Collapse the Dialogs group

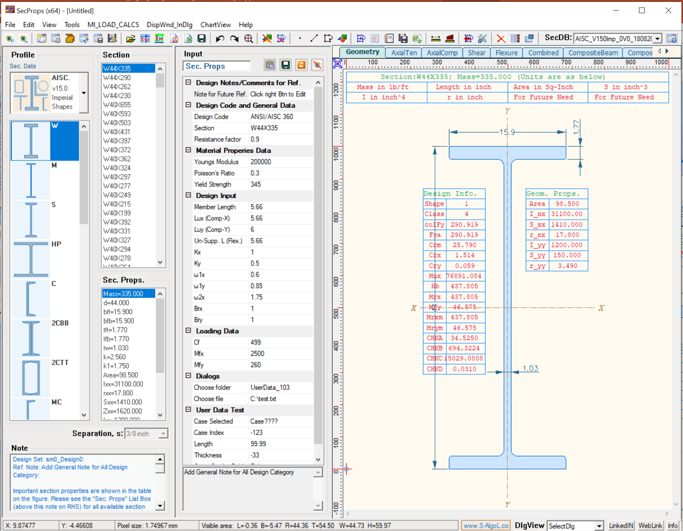(188, 376)
